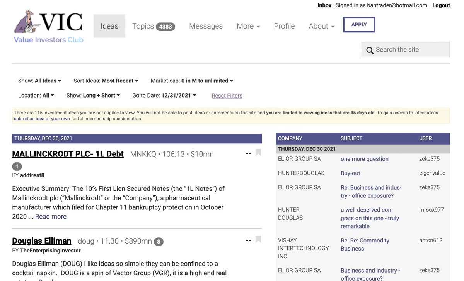Open the Sort Ideas Most Recent dropdown

(106, 81)
